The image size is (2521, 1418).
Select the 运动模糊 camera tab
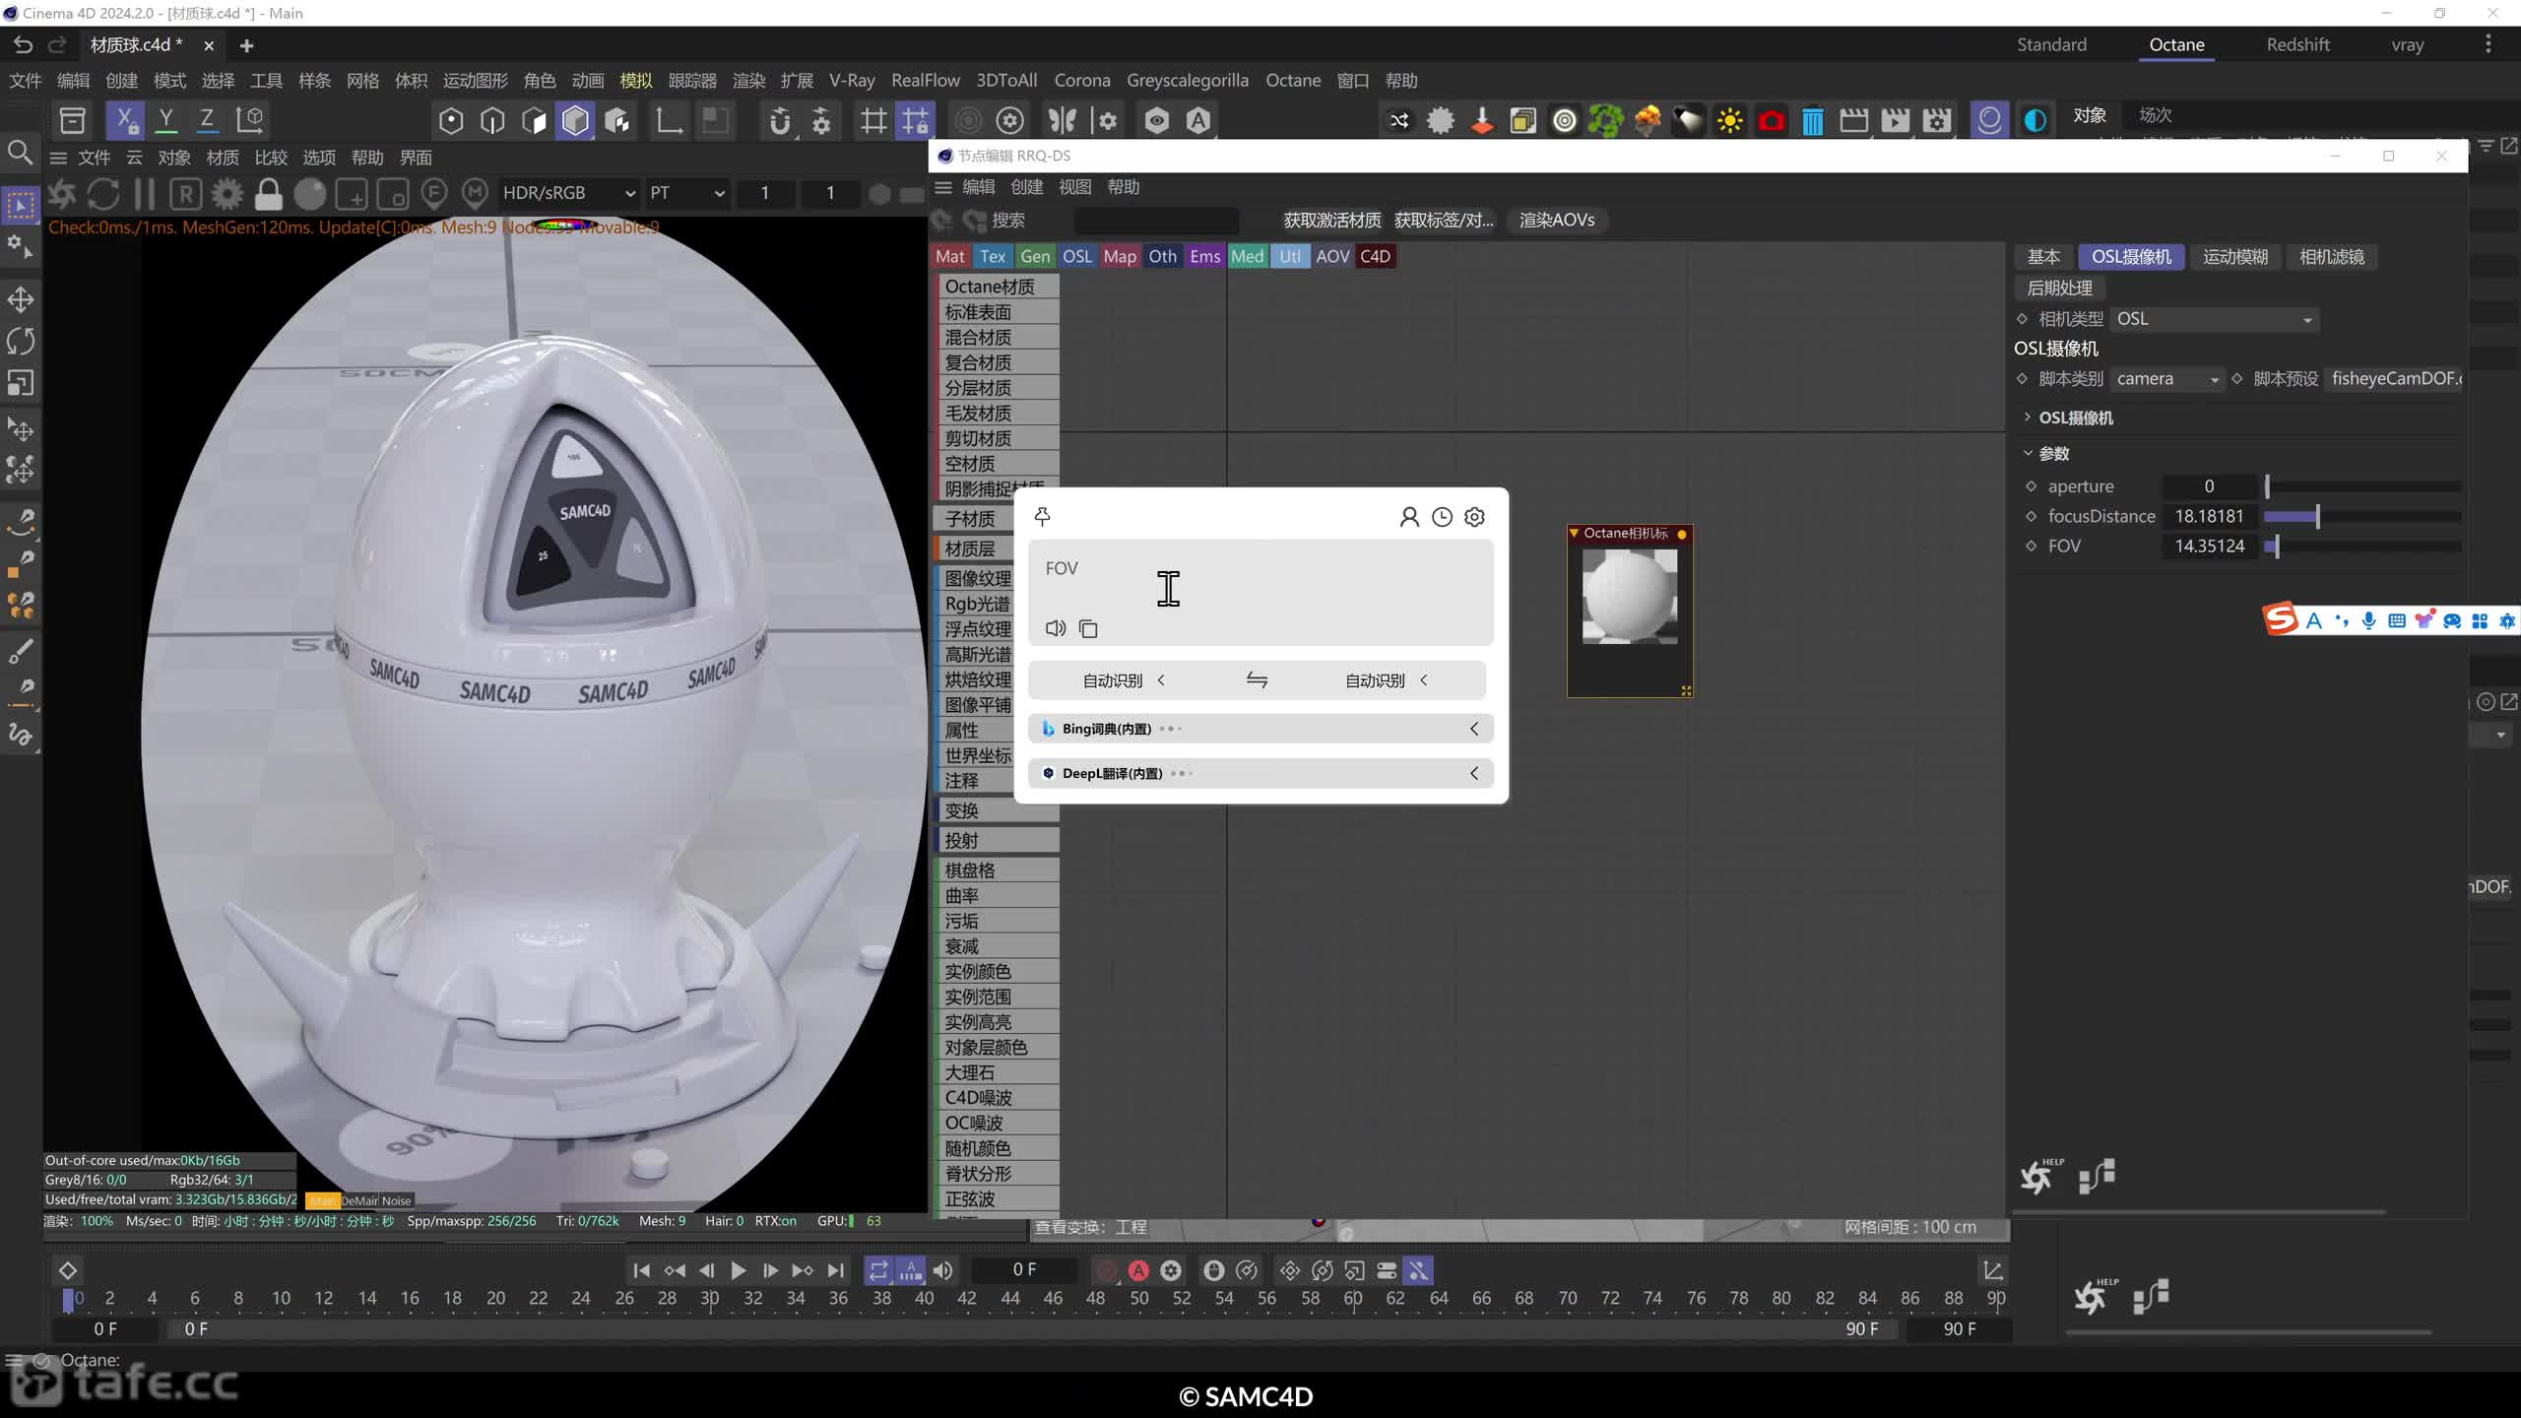point(2235,257)
